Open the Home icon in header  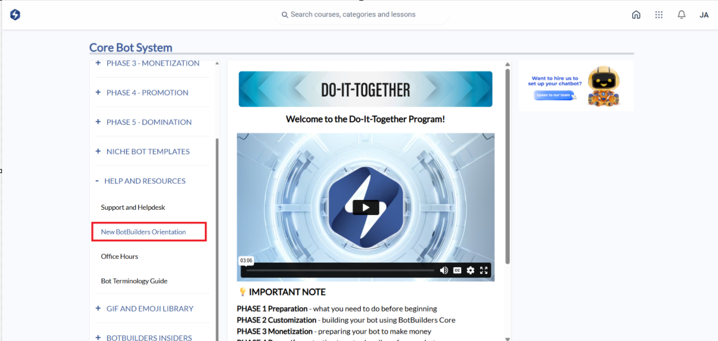(x=636, y=15)
